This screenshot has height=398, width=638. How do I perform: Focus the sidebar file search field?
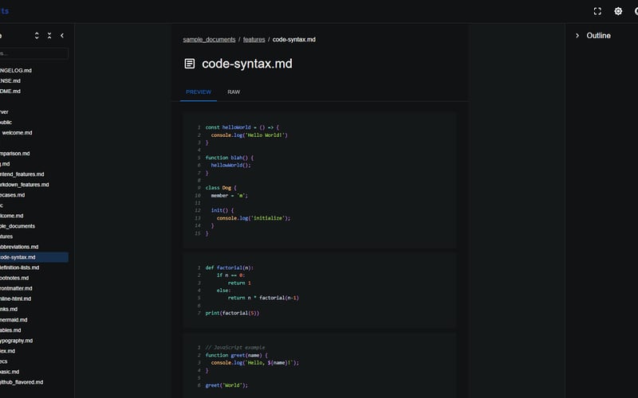point(34,53)
